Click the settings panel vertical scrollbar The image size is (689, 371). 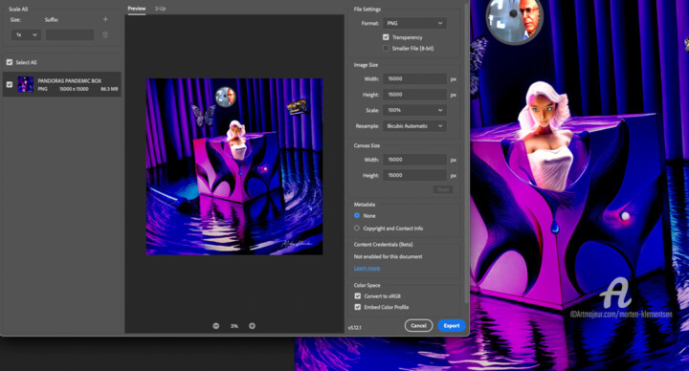click(x=466, y=154)
